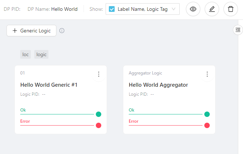Image resolution: width=243 pixels, height=154 pixels.
Task: Open three-dot menu on Hello World Generic #1
Action: pyautogui.click(x=98, y=74)
